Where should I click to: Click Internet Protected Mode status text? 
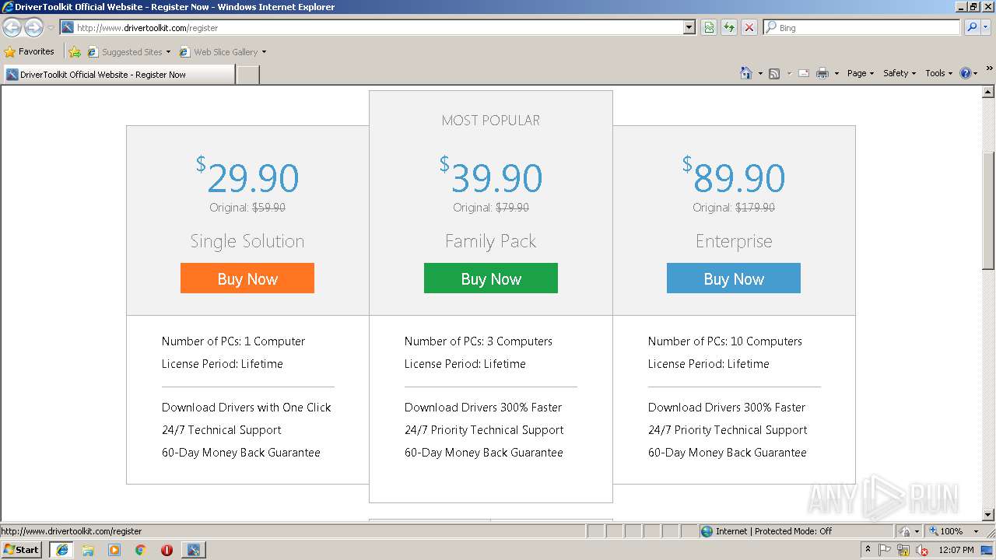point(773,531)
